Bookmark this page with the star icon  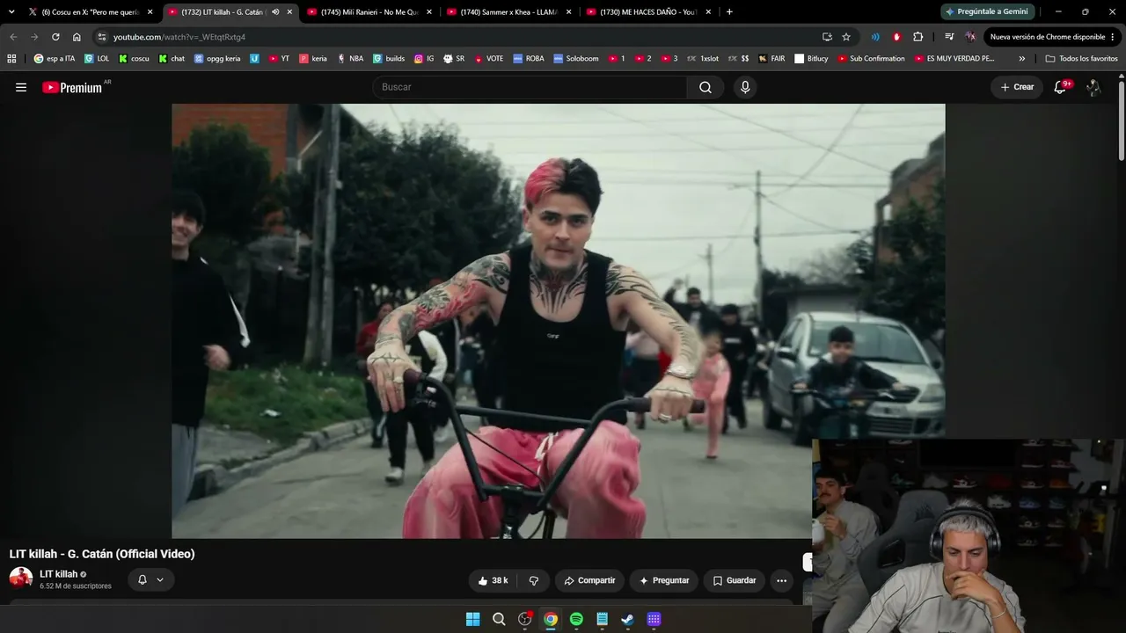tap(846, 37)
